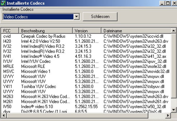Click file path ending iccvid.dll
177x121 pixels.
click(133, 36)
